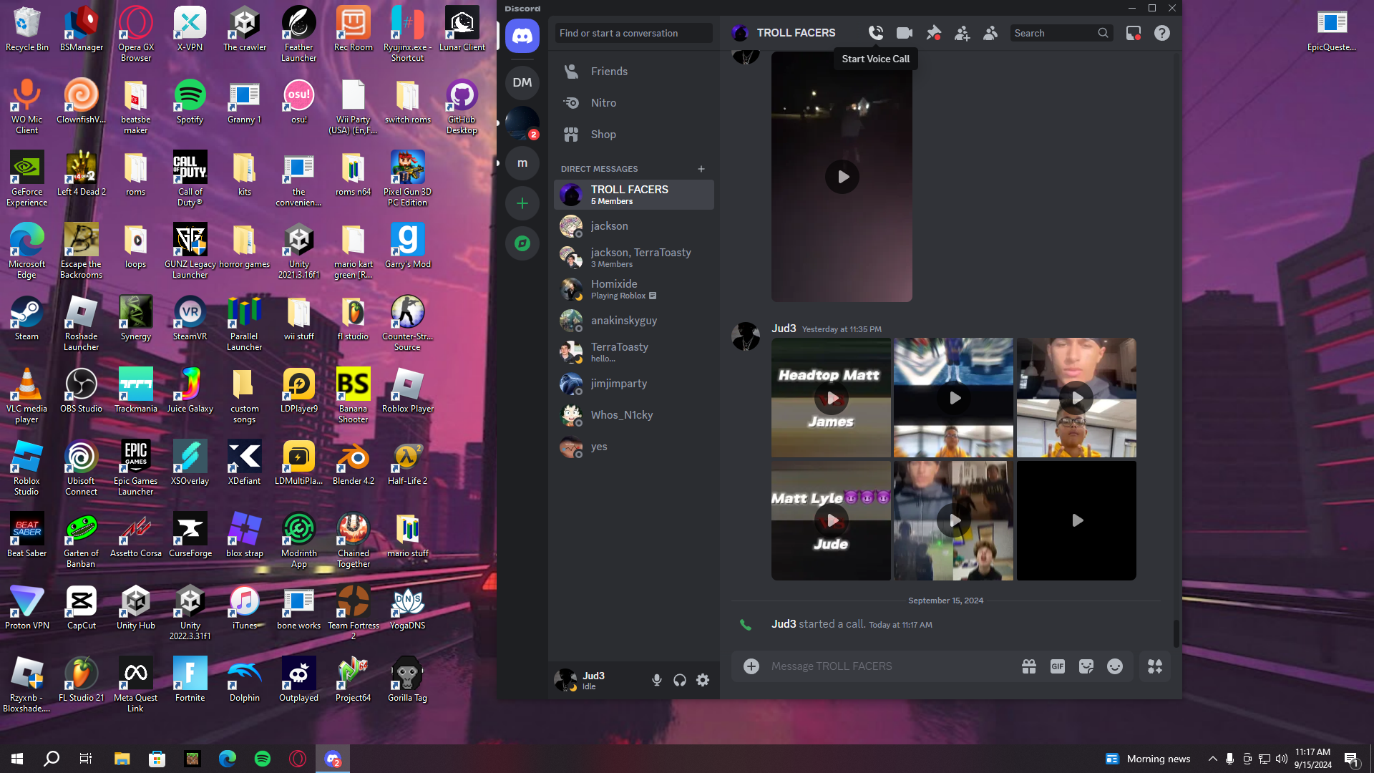Open the message attachment plus menu
Viewport: 1374px width, 773px height.
click(751, 666)
